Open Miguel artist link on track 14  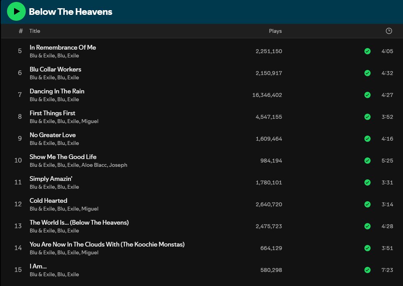point(90,252)
